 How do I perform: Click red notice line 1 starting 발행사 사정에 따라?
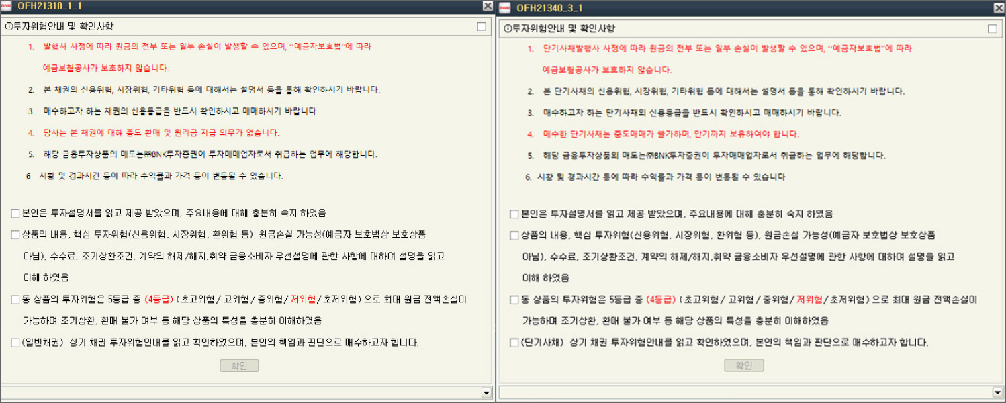click(207, 47)
